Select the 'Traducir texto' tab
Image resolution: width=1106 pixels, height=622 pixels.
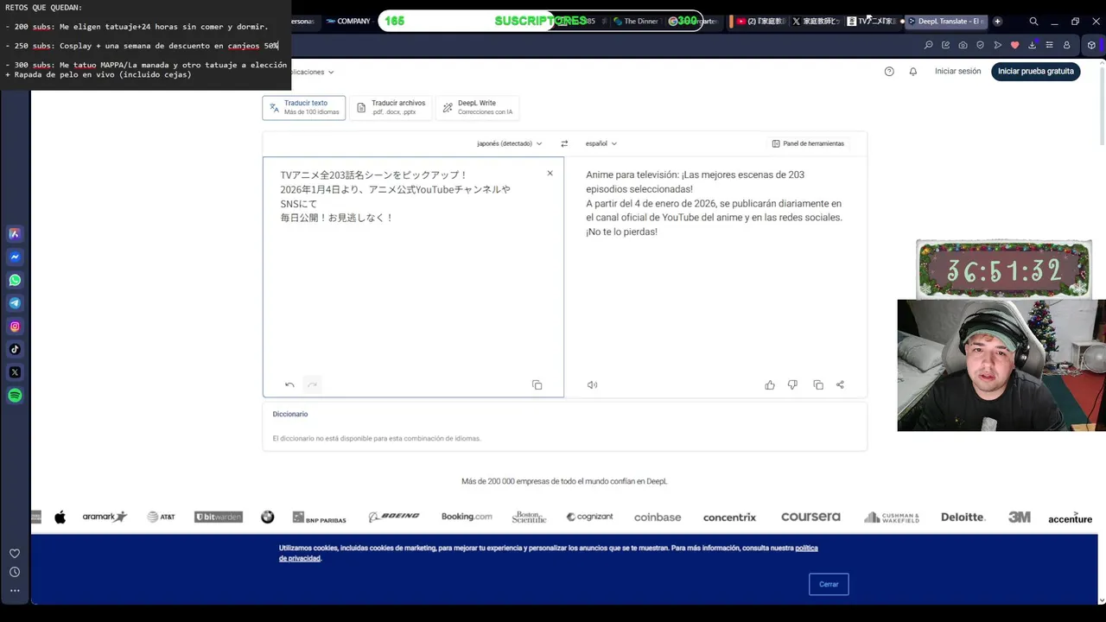[304, 107]
